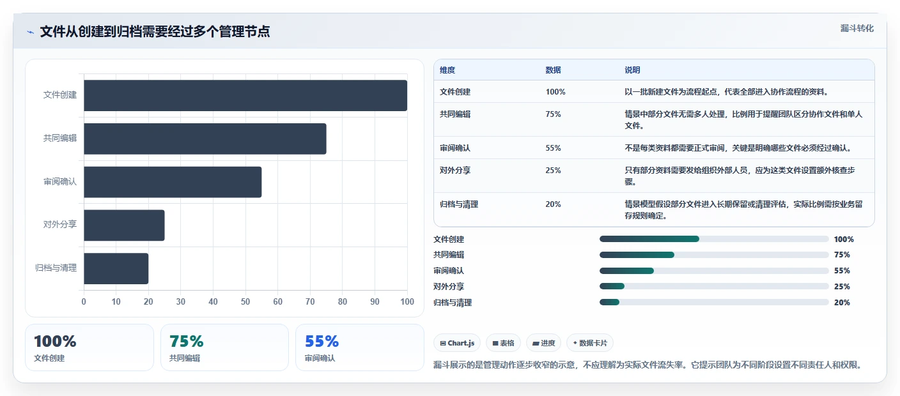Viewport: 900px width, 396px height.
Task: Click the Chart.js chip
Action: (x=457, y=343)
